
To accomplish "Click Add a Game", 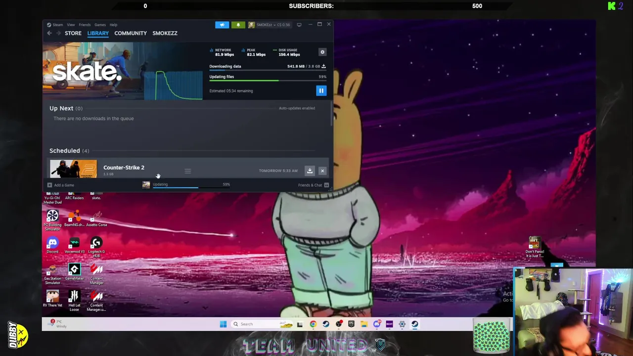I will pyautogui.click(x=61, y=185).
